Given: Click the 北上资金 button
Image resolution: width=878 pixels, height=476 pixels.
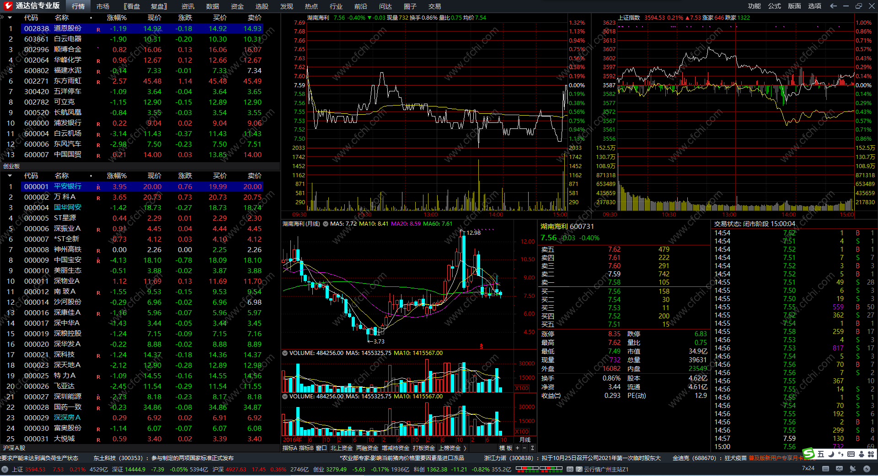Looking at the screenshot, I should pos(342,448).
